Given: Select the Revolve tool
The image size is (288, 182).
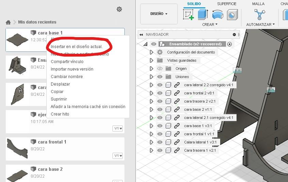Looking at the screenshot, I should pyautogui.click(x=218, y=15).
